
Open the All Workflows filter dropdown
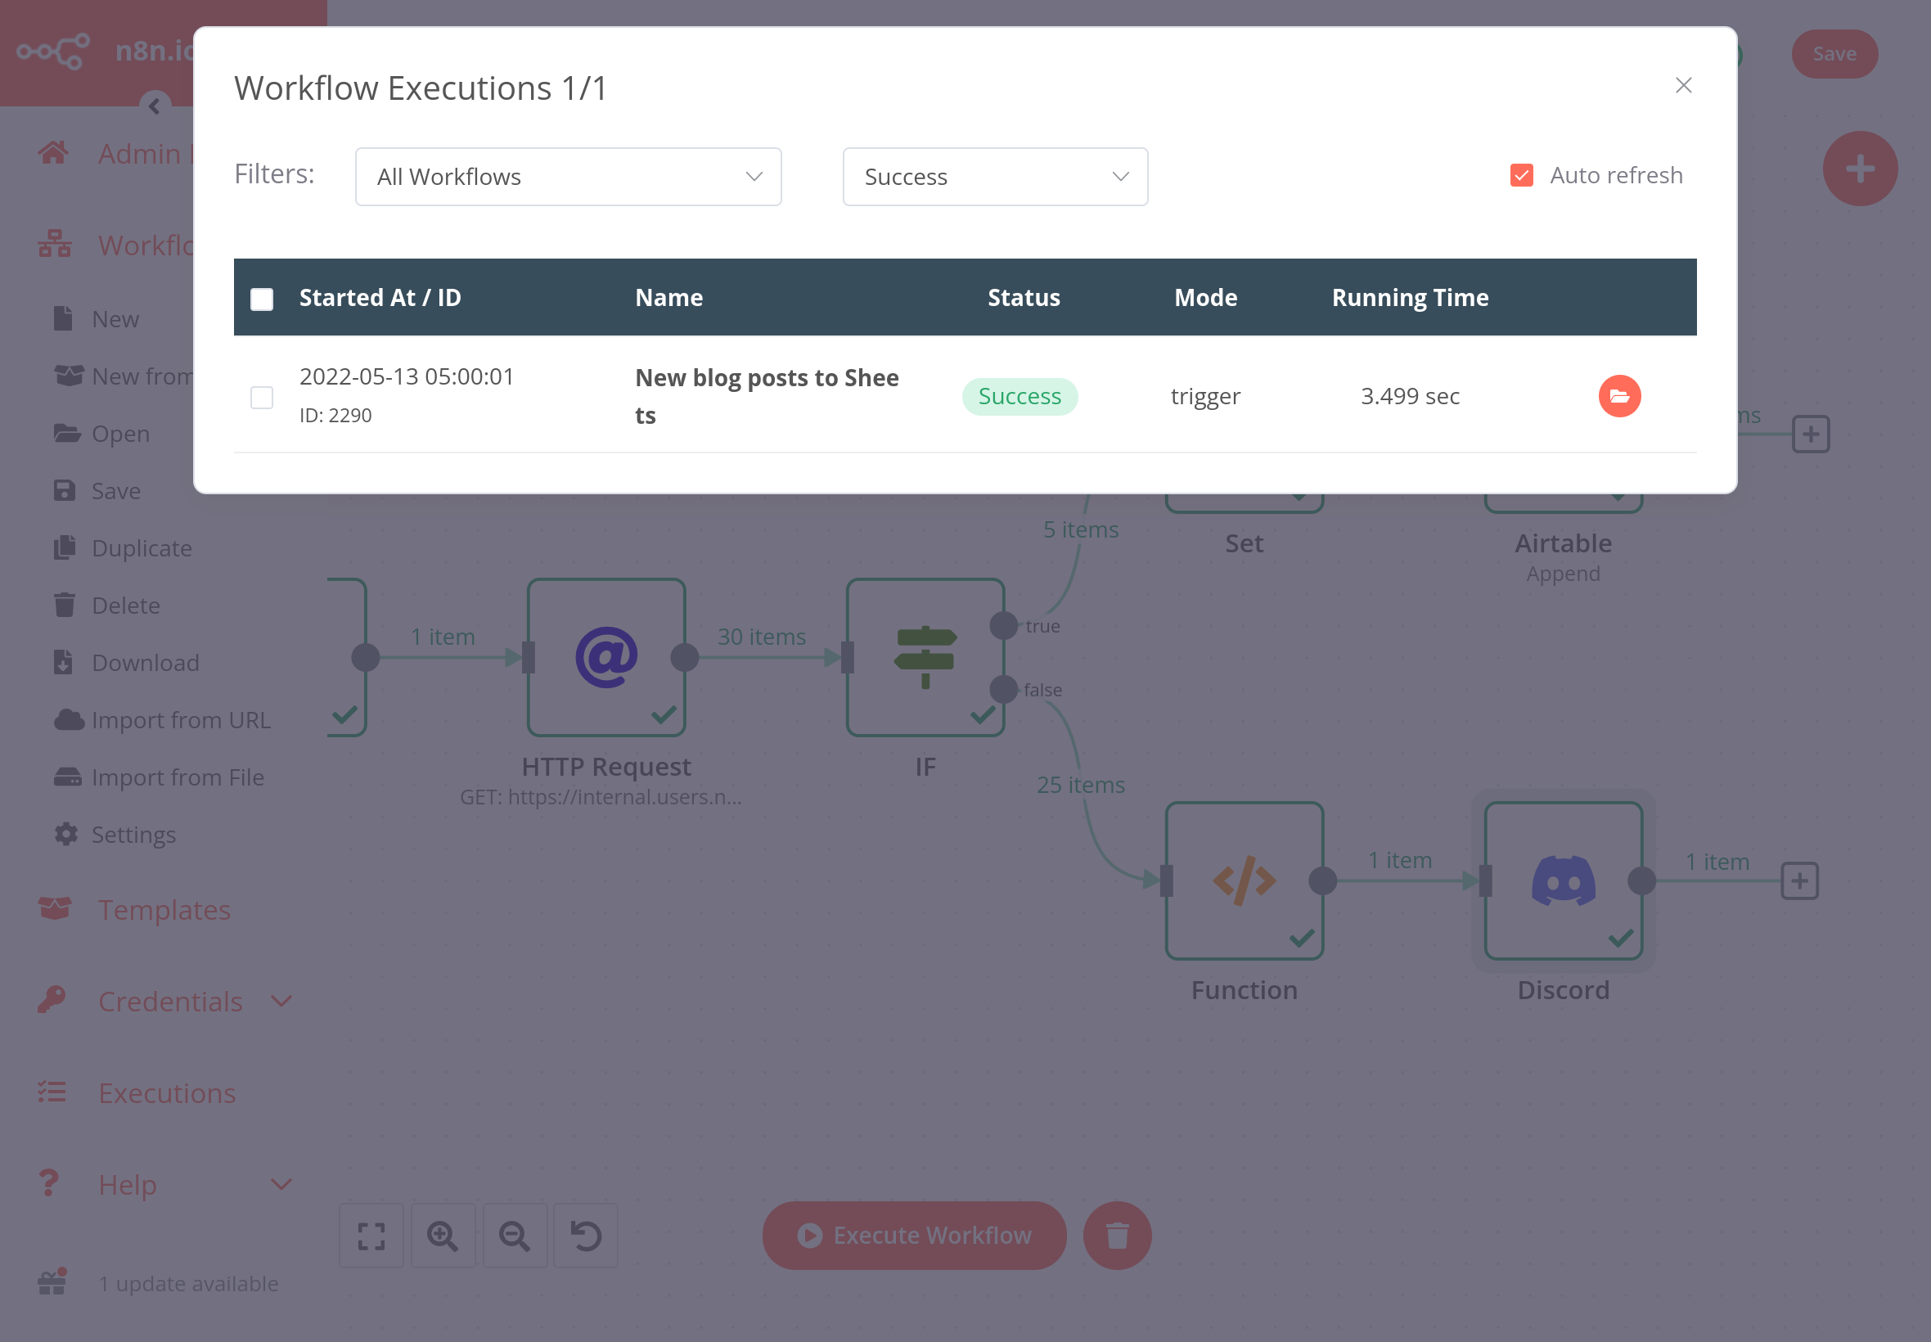point(568,177)
